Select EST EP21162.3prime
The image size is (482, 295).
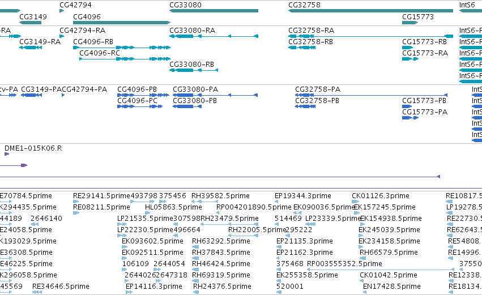(x=305, y=253)
